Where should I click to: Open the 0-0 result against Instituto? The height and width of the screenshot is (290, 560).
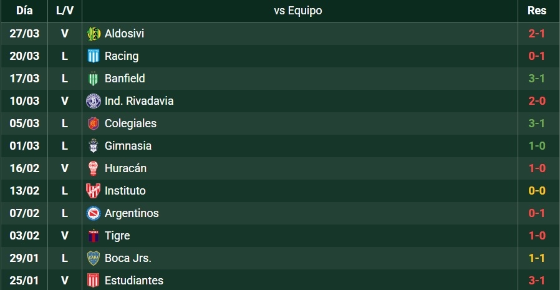click(536, 191)
